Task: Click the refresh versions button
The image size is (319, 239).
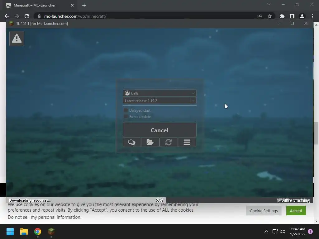Action: [x=169, y=142]
